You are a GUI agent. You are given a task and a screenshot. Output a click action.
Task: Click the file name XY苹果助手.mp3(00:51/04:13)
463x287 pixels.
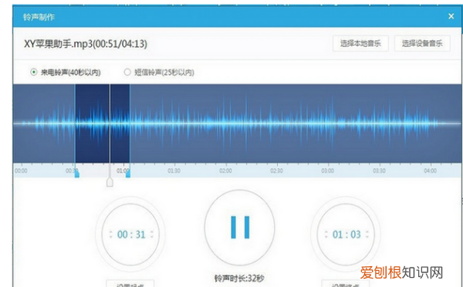(x=86, y=44)
